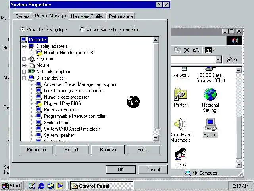Viewport: 254px width, 191px height.
Task: Click the Control Panel taskbar button
Action: (102, 186)
